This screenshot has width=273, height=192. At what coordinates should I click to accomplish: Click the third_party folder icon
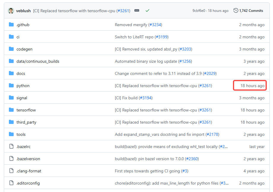(11, 122)
